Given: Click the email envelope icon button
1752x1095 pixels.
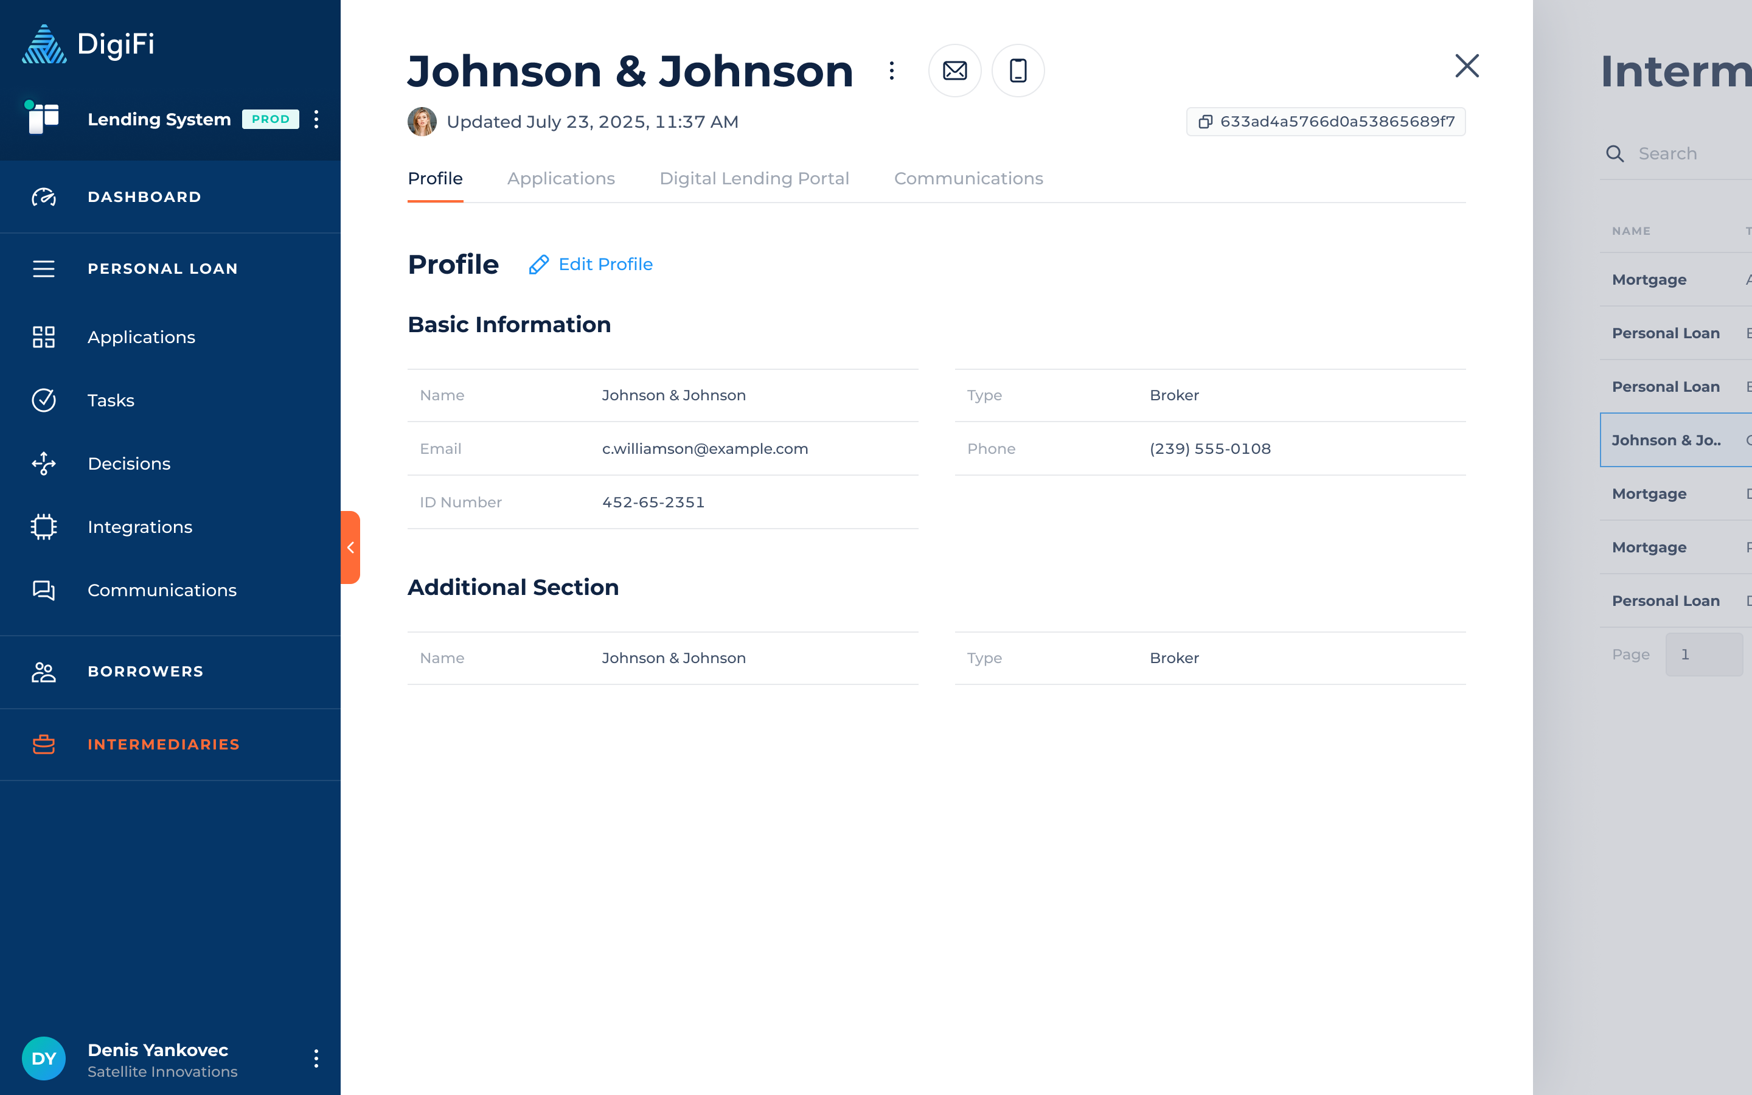Looking at the screenshot, I should 954,70.
